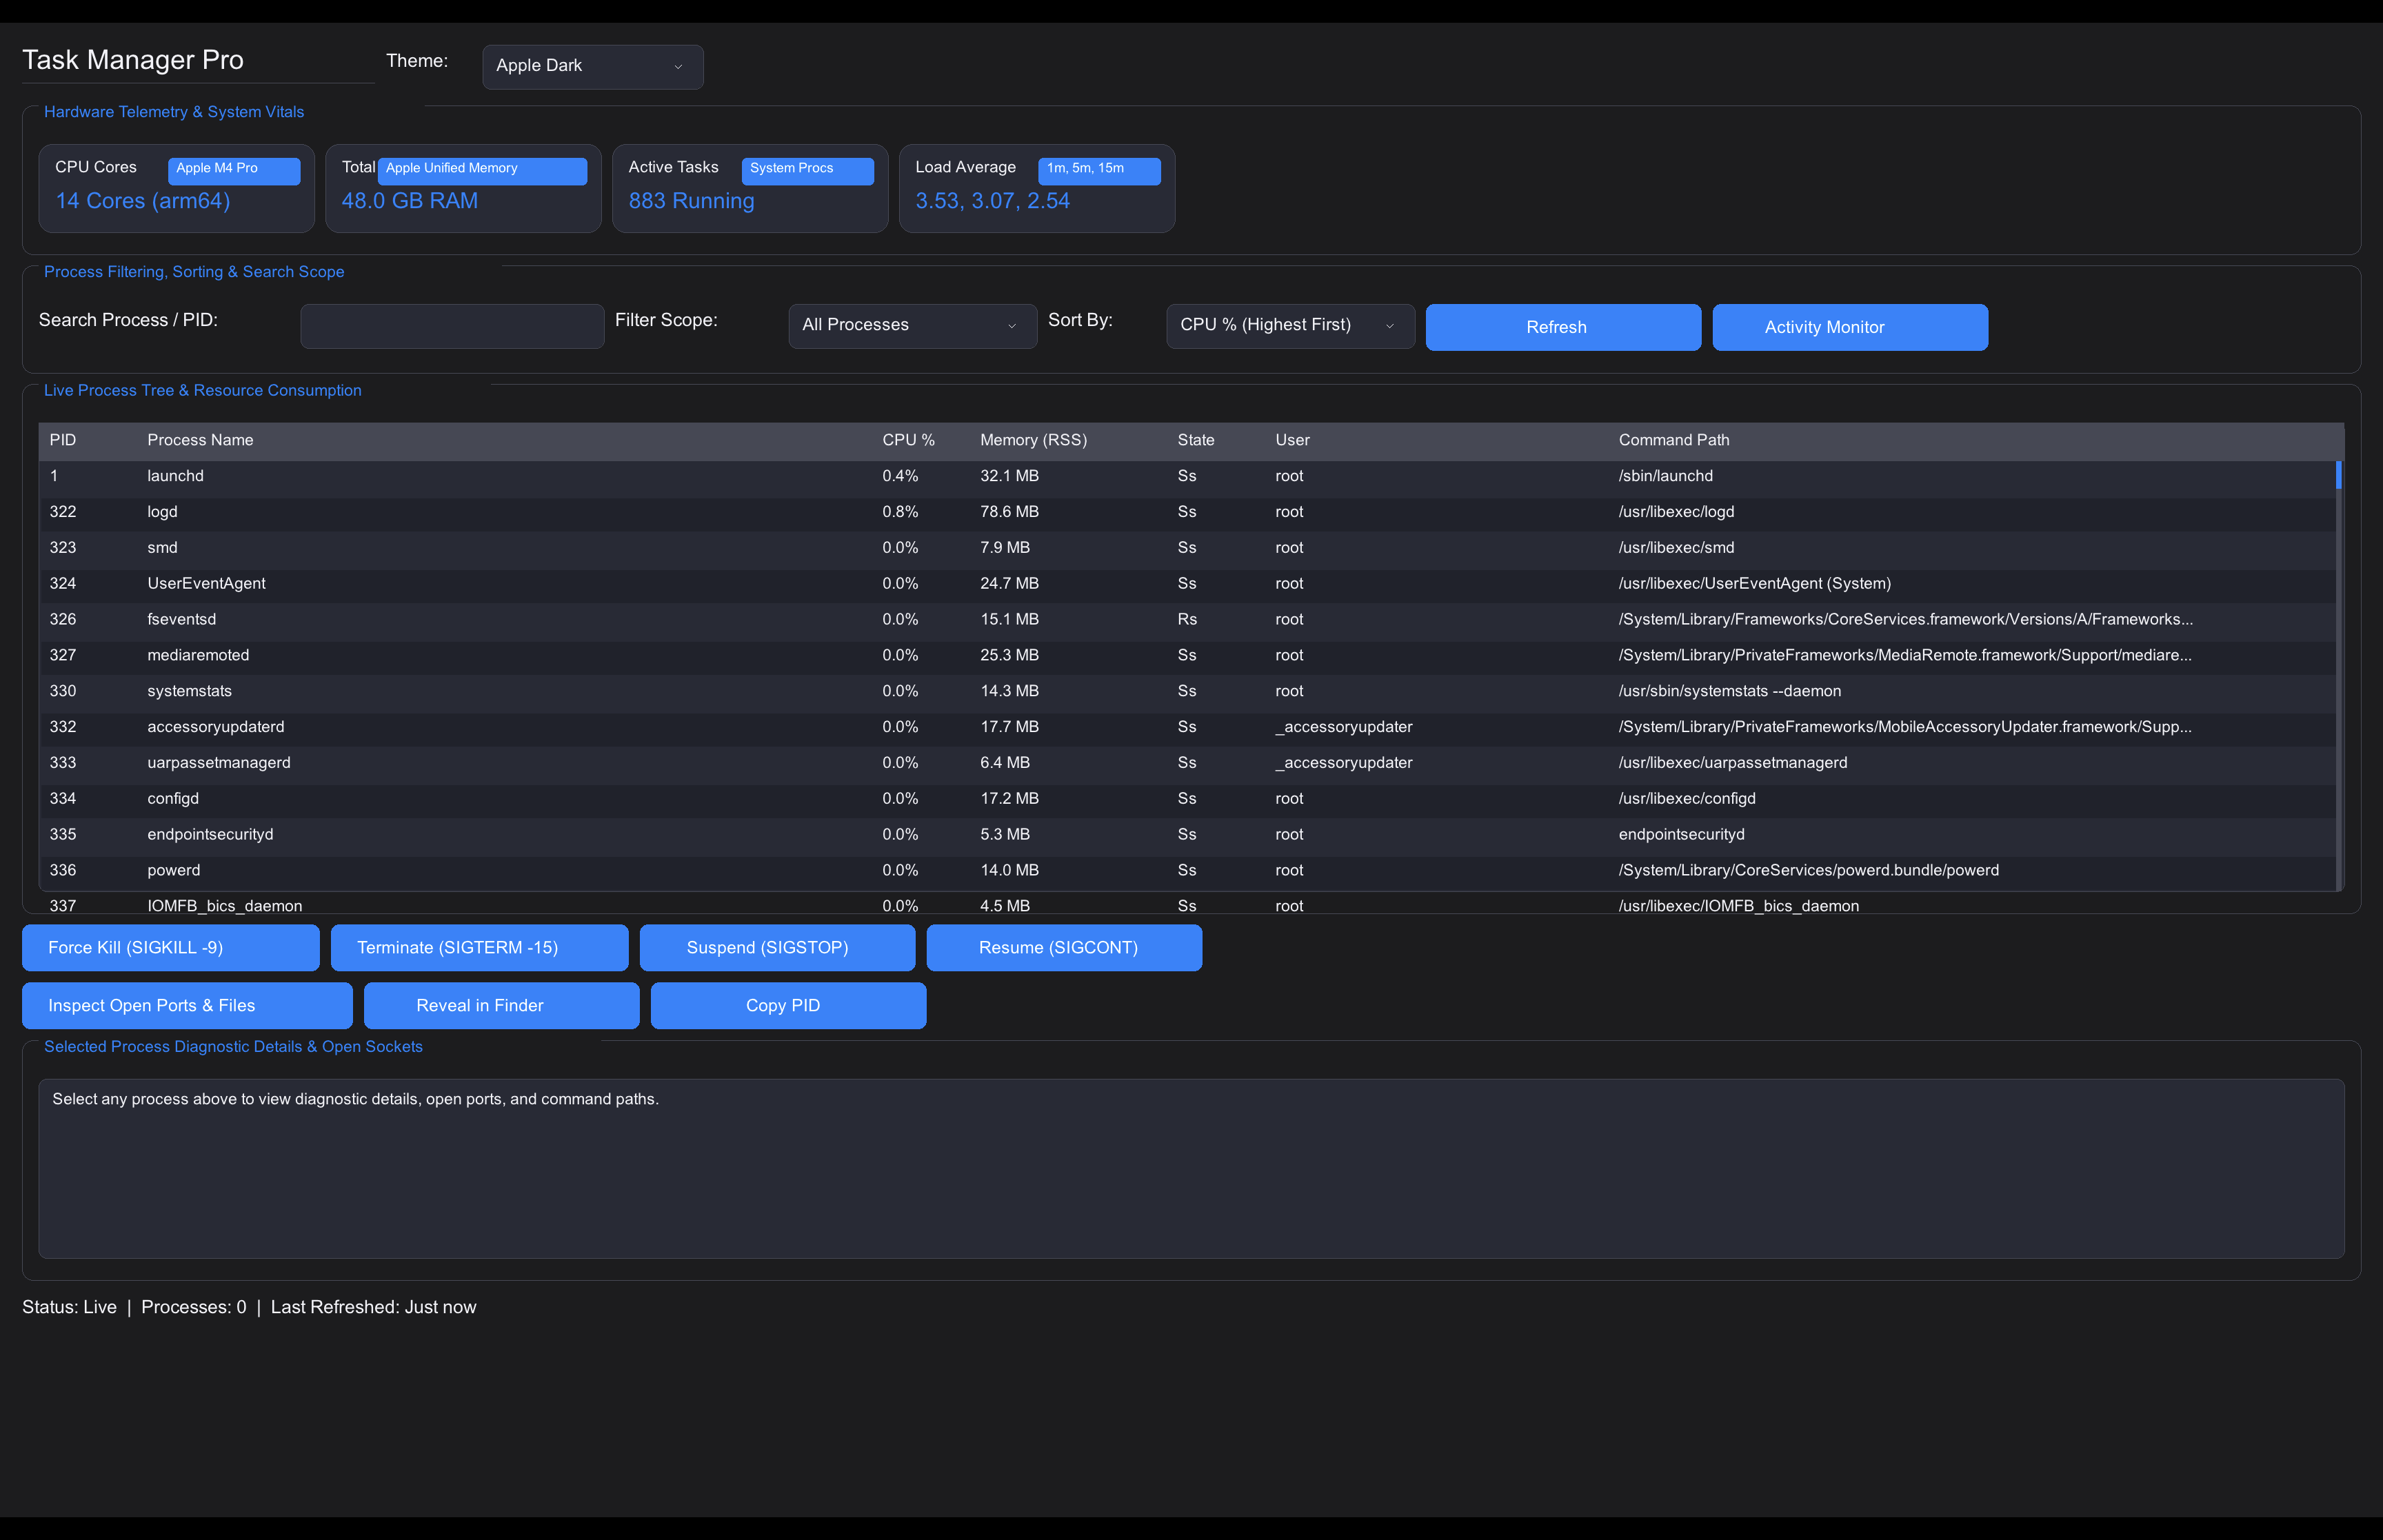
Task: Click the /sbin/launchd command path
Action: click(x=1666, y=476)
